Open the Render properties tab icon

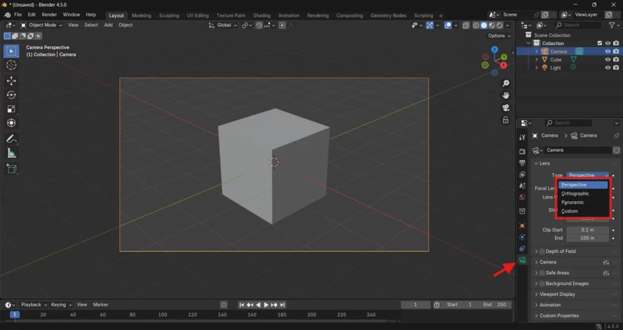coord(523,151)
